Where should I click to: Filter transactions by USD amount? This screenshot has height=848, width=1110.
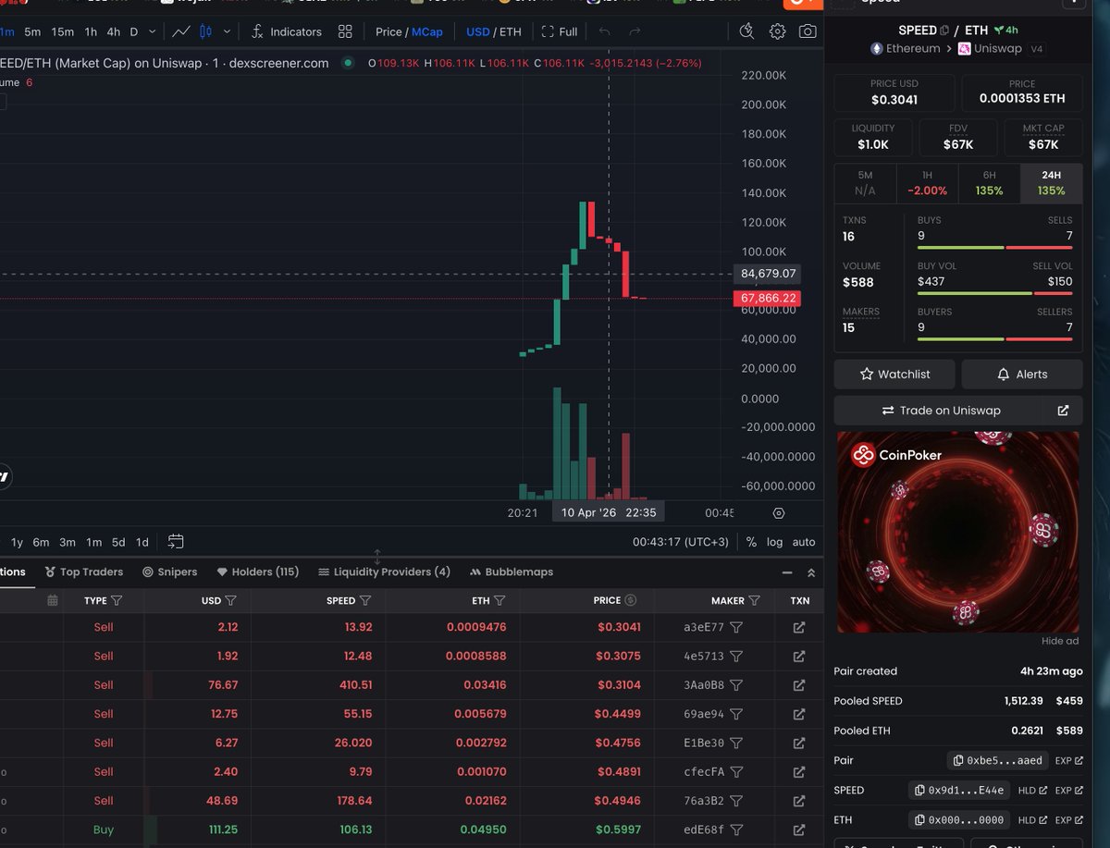[x=231, y=601]
